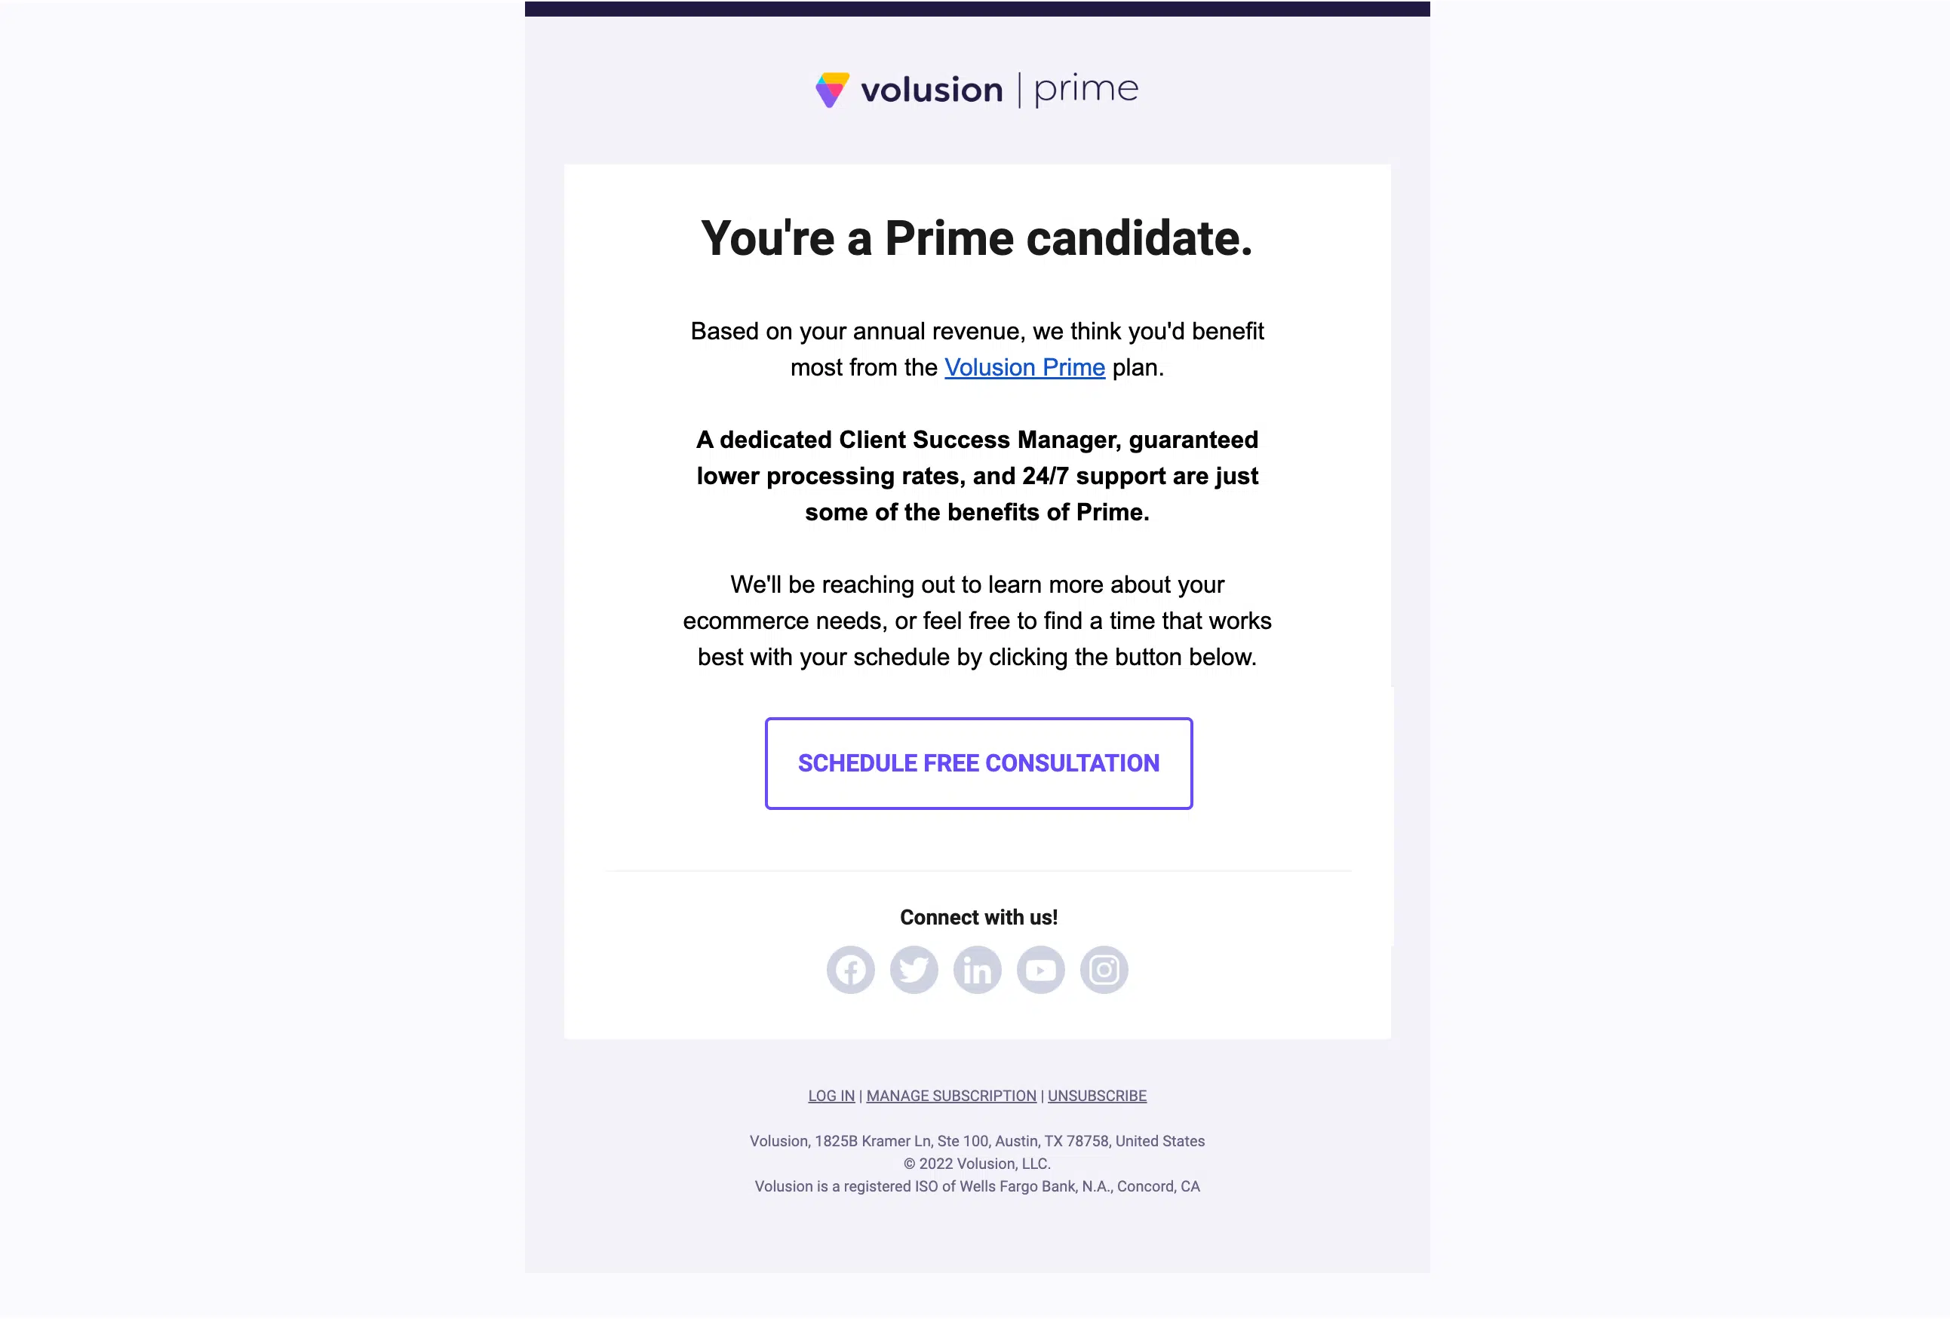
Task: Follow the Volusion Prime hyperlink
Action: [1024, 367]
